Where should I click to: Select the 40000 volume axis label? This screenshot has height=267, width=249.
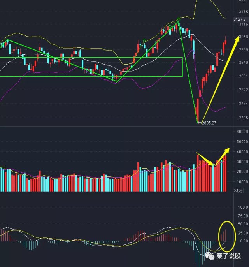242,151
